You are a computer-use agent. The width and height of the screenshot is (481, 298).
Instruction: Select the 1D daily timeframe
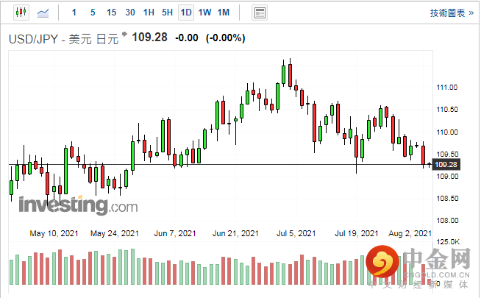tap(186, 13)
